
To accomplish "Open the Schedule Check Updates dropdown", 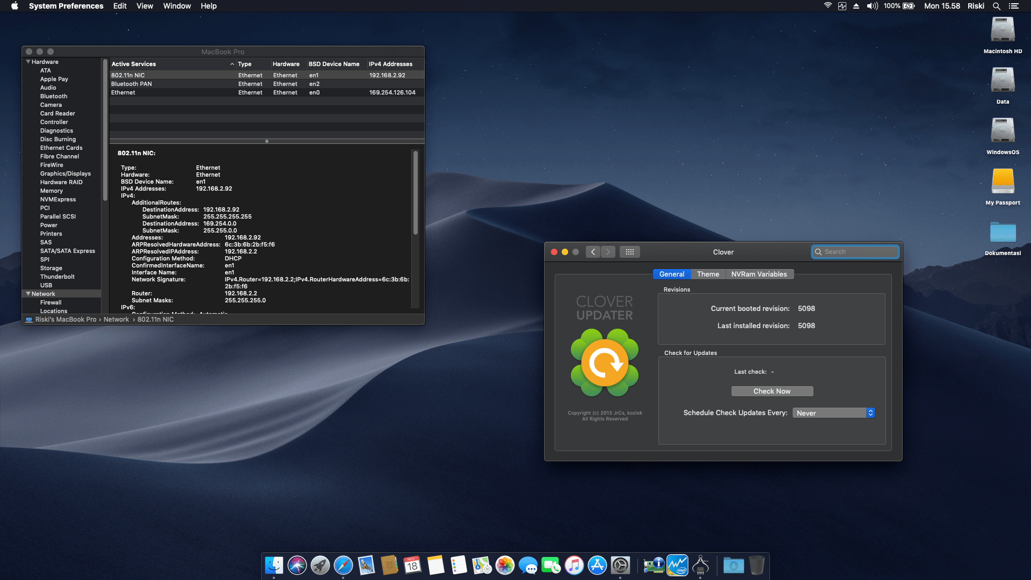I will click(833, 413).
